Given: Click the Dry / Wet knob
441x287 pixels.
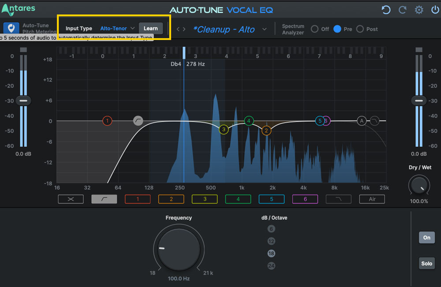Looking at the screenshot, I should point(419,185).
